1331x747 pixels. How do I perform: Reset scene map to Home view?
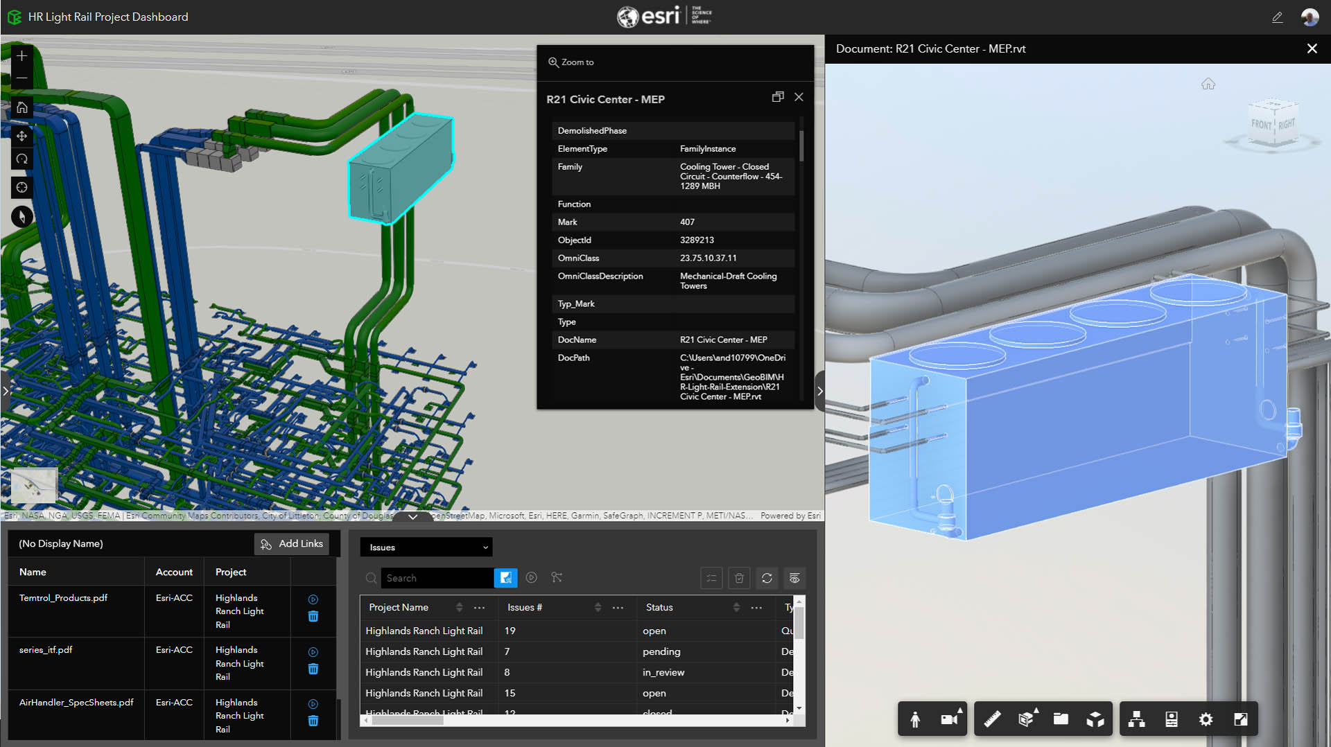[22, 107]
